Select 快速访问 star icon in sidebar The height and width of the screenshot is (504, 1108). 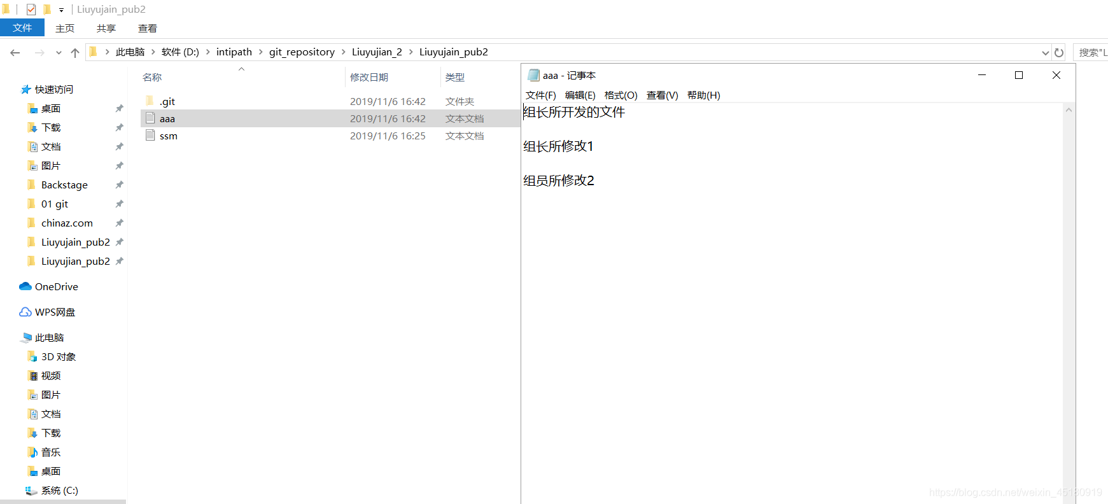pyautogui.click(x=26, y=90)
